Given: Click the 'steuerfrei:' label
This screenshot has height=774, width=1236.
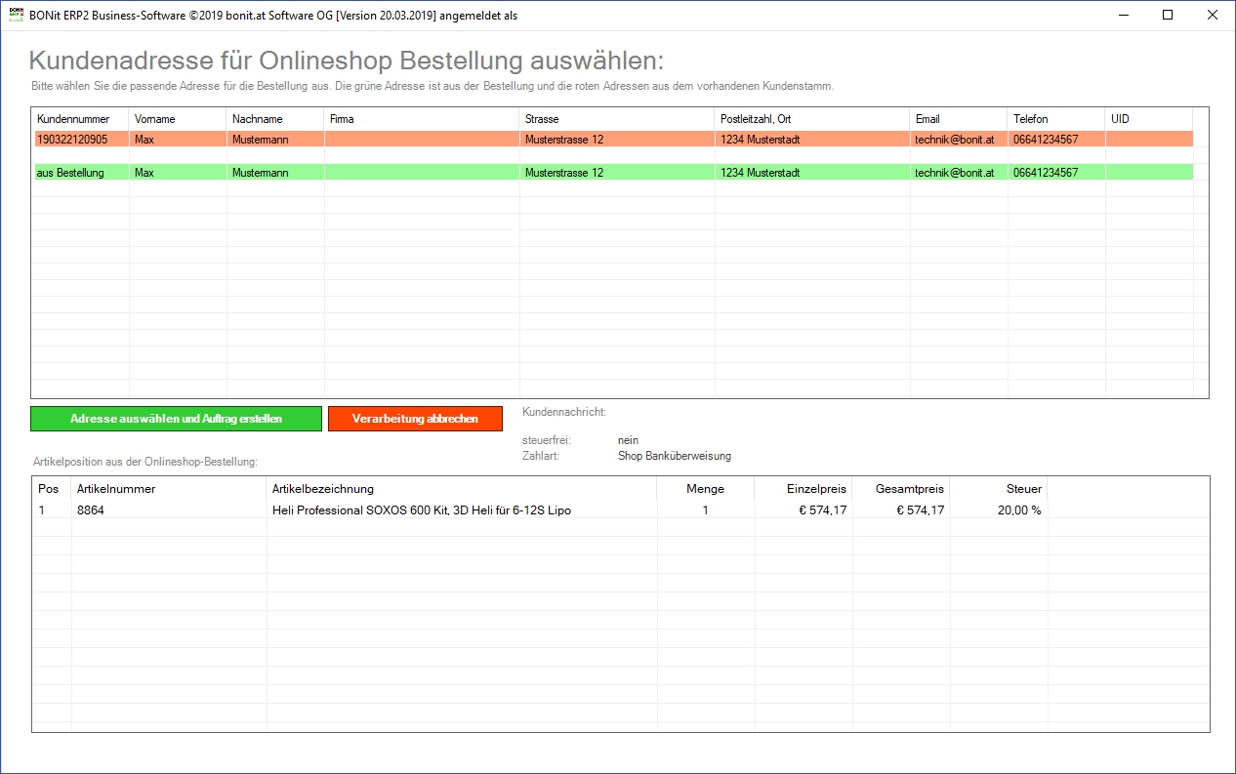Looking at the screenshot, I should (x=546, y=440).
